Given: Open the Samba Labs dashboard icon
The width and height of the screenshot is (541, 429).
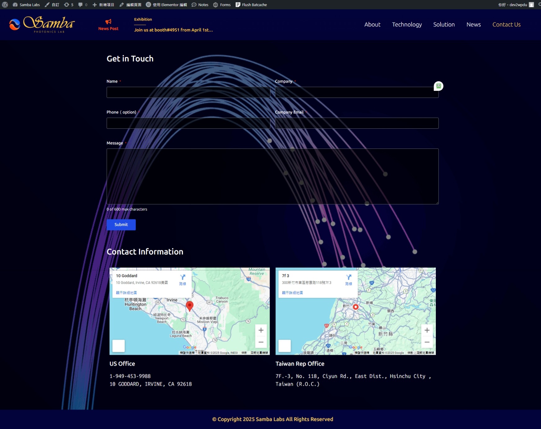Looking at the screenshot, I should point(15,5).
